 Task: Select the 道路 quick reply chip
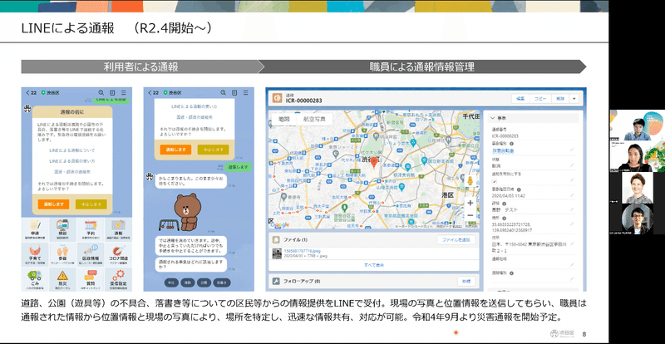pyautogui.click(x=188, y=282)
